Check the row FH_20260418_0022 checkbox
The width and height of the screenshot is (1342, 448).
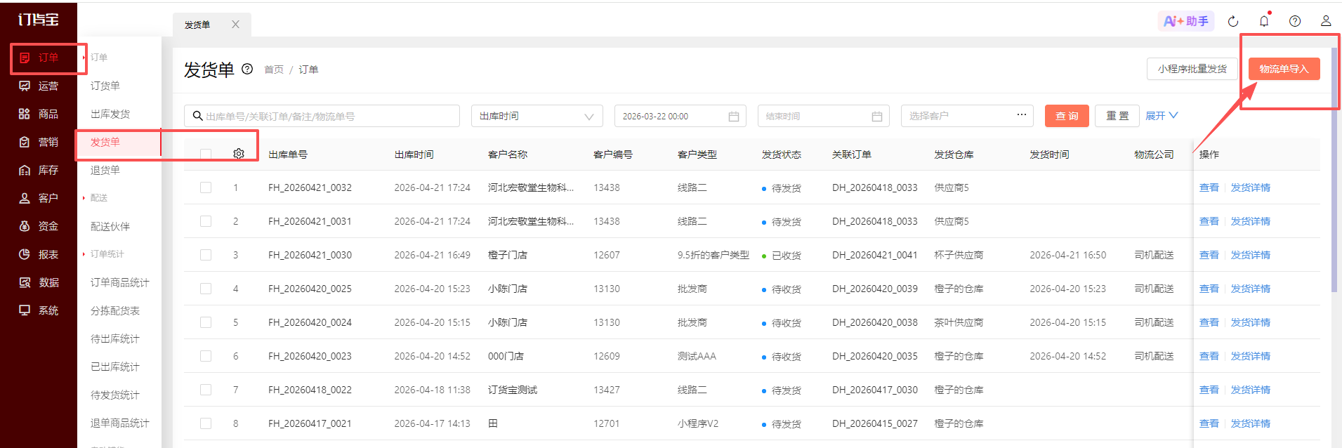pyautogui.click(x=206, y=390)
